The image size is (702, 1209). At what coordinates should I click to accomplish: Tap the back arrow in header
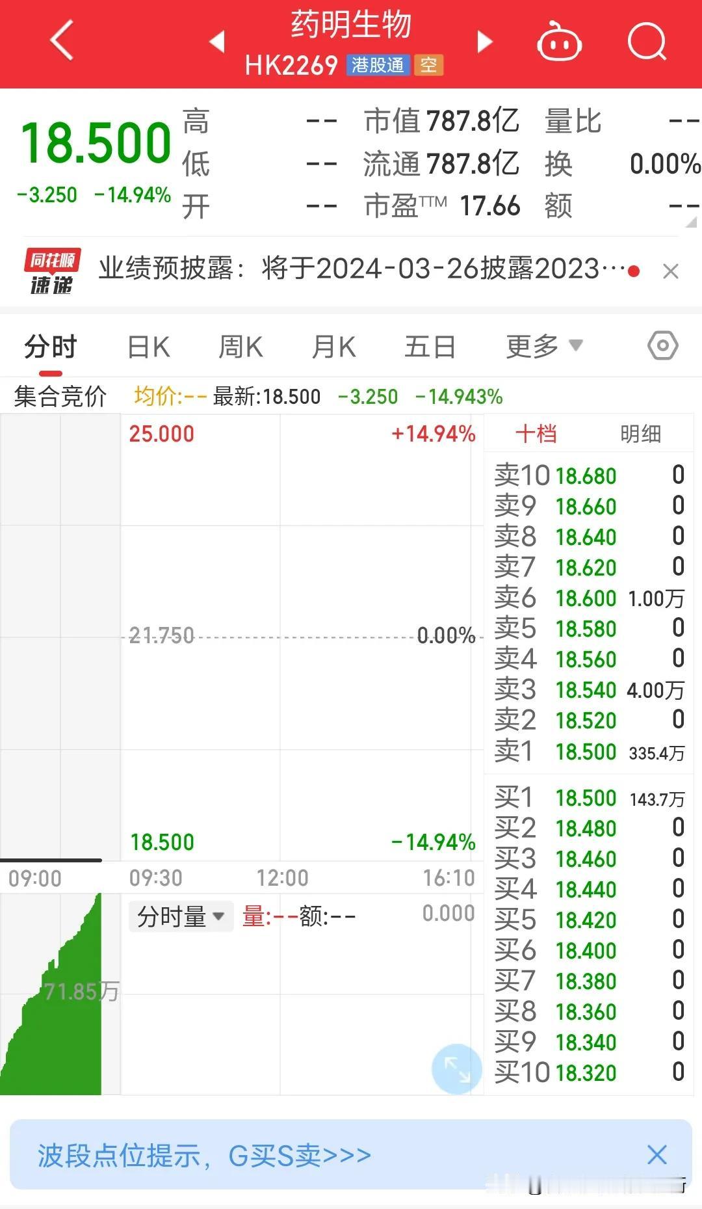click(62, 41)
